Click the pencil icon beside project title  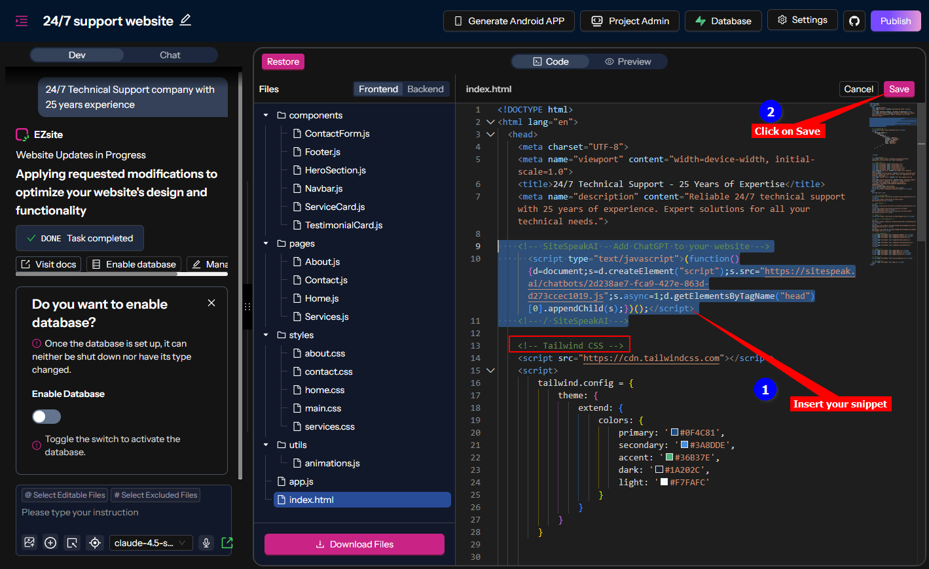click(186, 20)
